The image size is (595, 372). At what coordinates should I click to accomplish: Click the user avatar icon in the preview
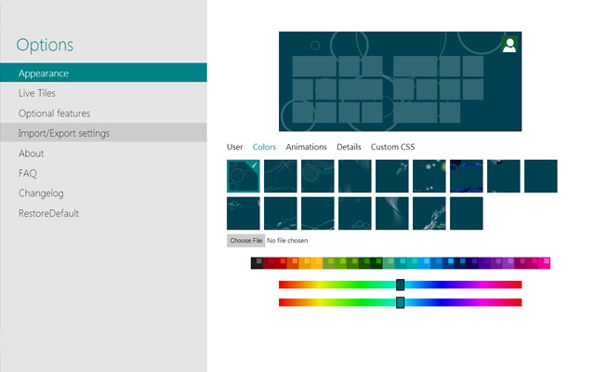pos(509,45)
